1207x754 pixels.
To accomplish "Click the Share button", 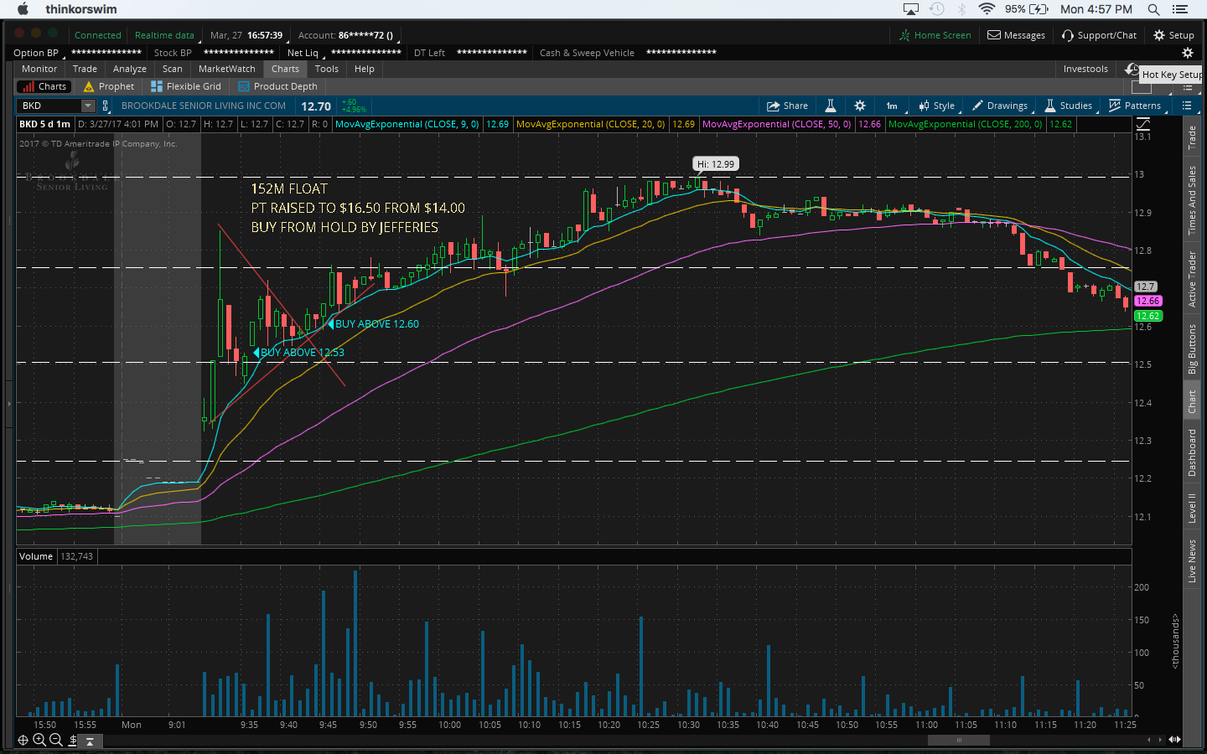I will coord(787,106).
